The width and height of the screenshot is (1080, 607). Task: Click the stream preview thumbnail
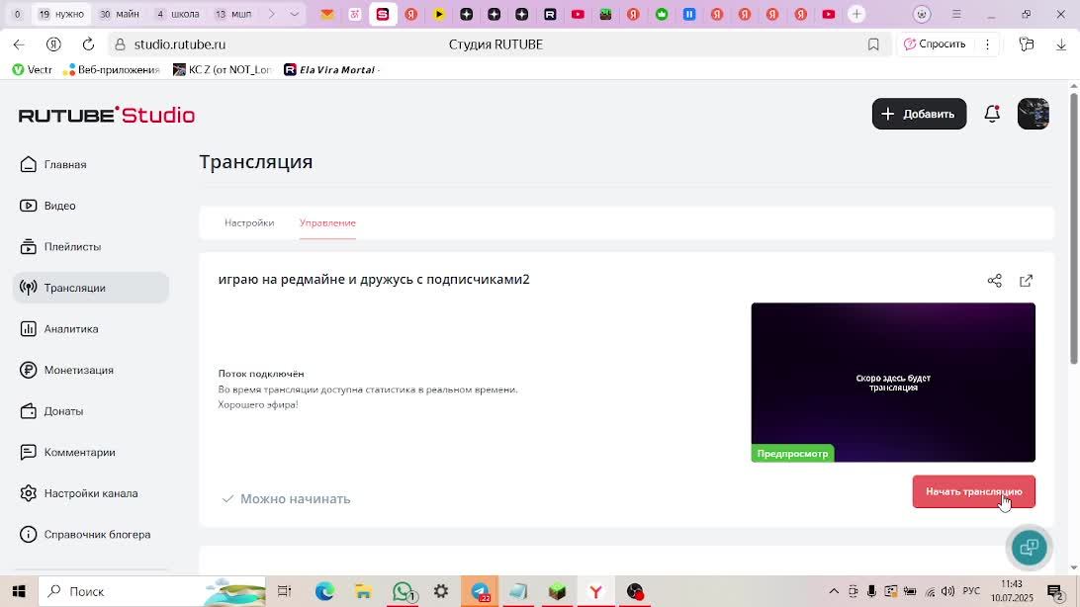coord(893,383)
